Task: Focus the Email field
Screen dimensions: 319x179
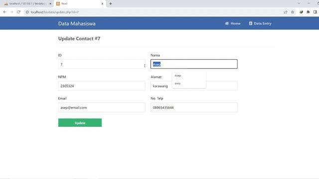Action: click(x=102, y=107)
